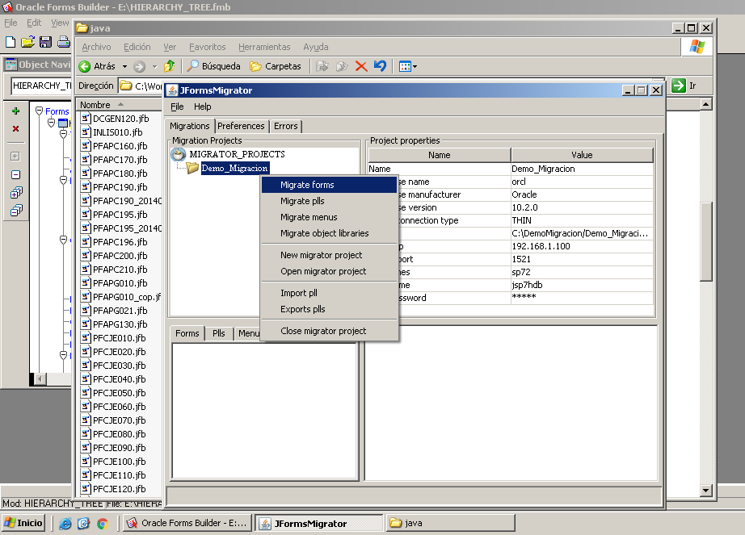Click the Inicio start button
Image resolution: width=745 pixels, height=535 pixels.
pyautogui.click(x=23, y=523)
